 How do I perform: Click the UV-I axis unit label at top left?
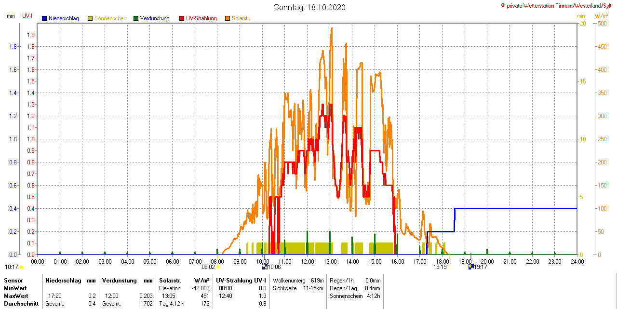(x=27, y=16)
